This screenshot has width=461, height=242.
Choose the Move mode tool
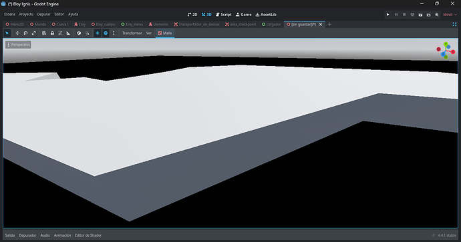pos(17,33)
